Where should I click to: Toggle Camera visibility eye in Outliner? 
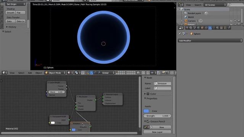coord(231,21)
